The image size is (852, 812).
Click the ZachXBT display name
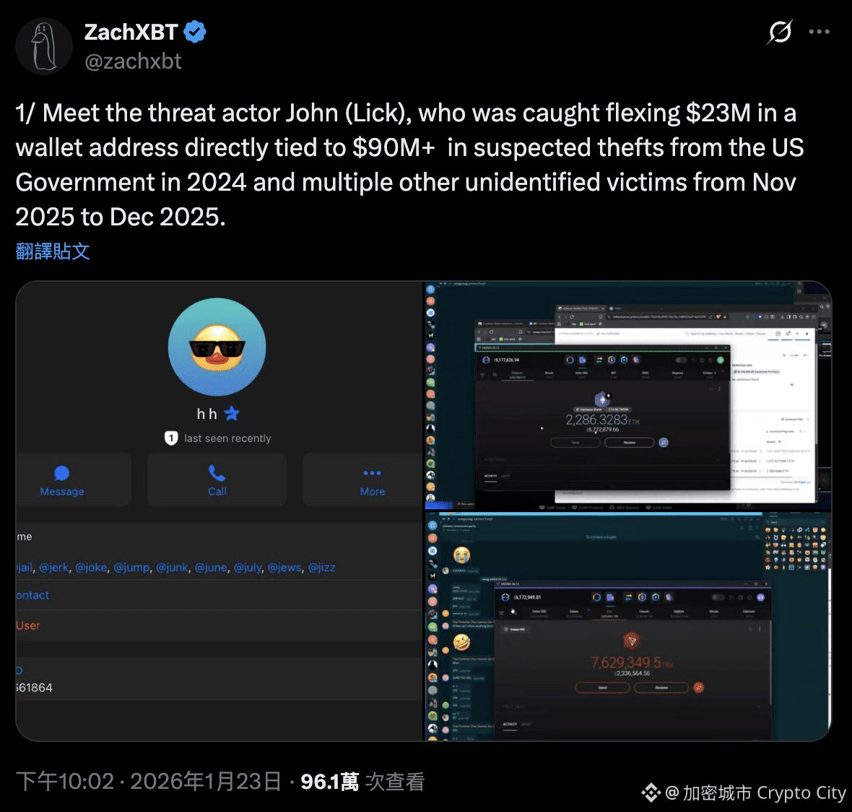pos(131,32)
